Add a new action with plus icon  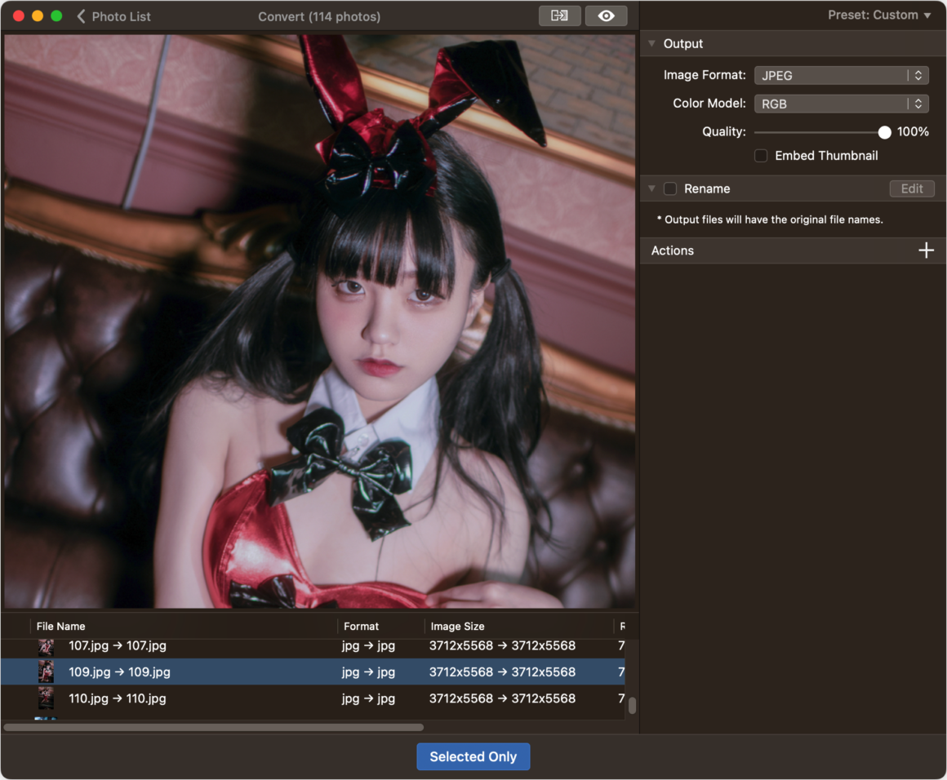click(x=926, y=250)
